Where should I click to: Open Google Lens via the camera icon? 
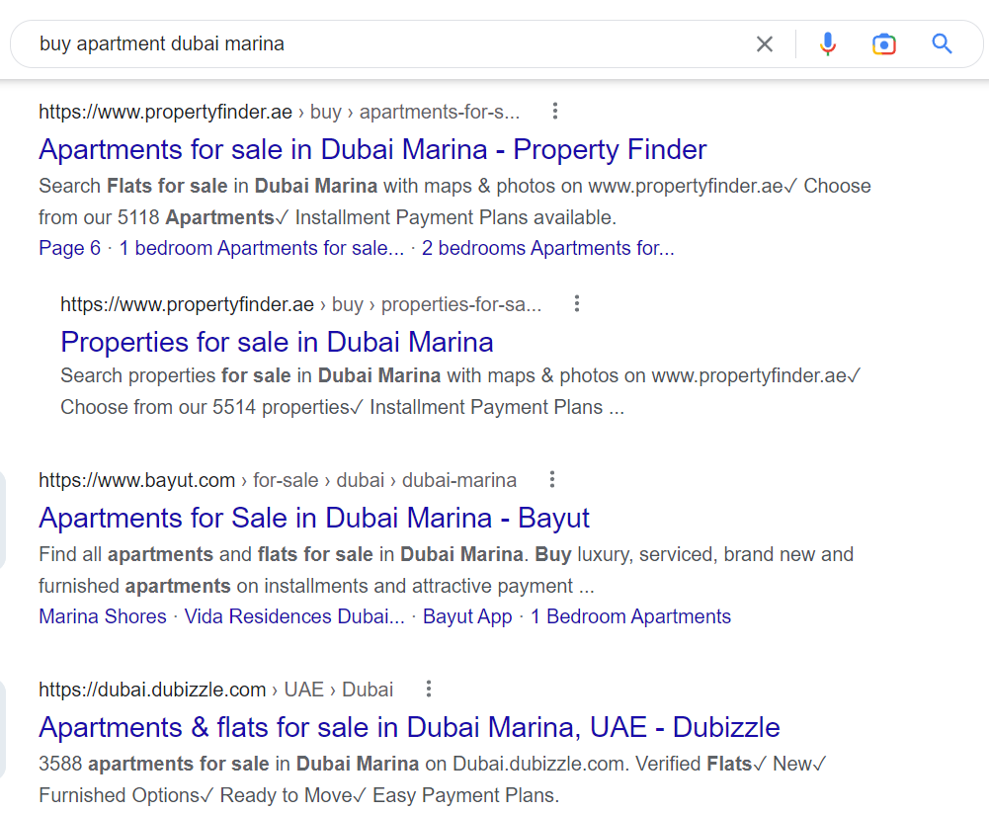pos(883,43)
